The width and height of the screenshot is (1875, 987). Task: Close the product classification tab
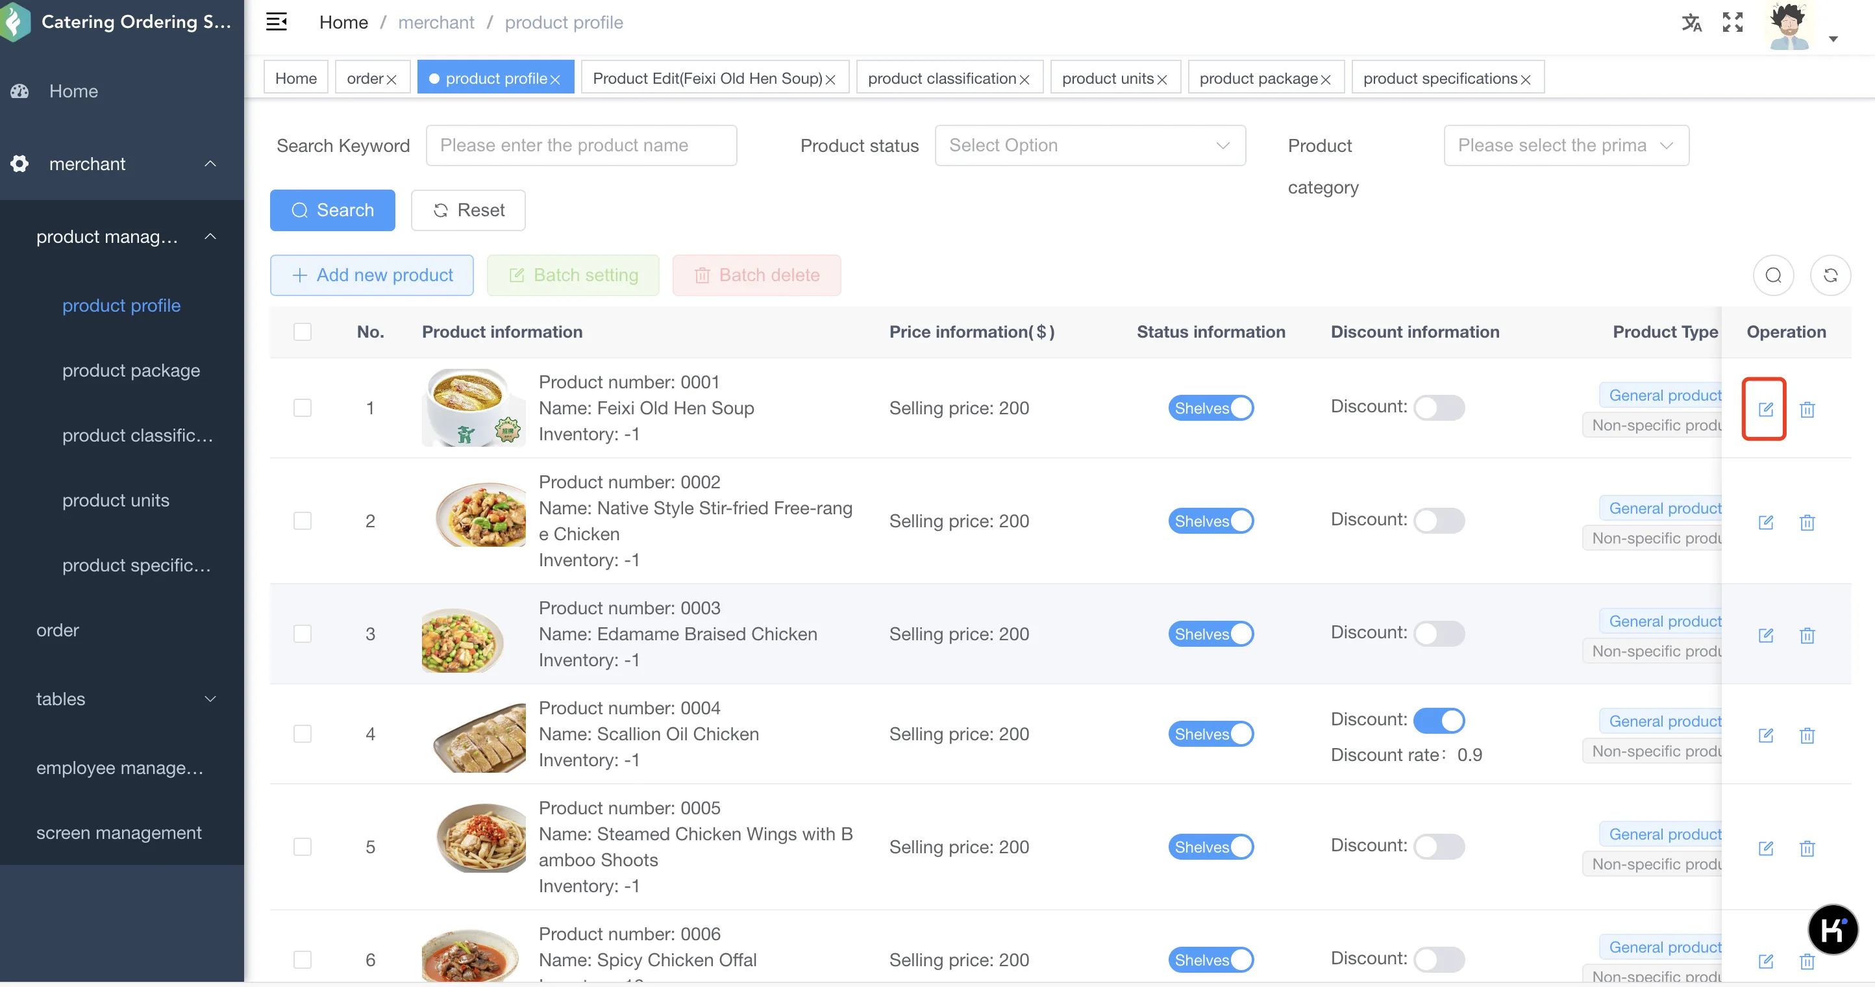click(x=1024, y=79)
